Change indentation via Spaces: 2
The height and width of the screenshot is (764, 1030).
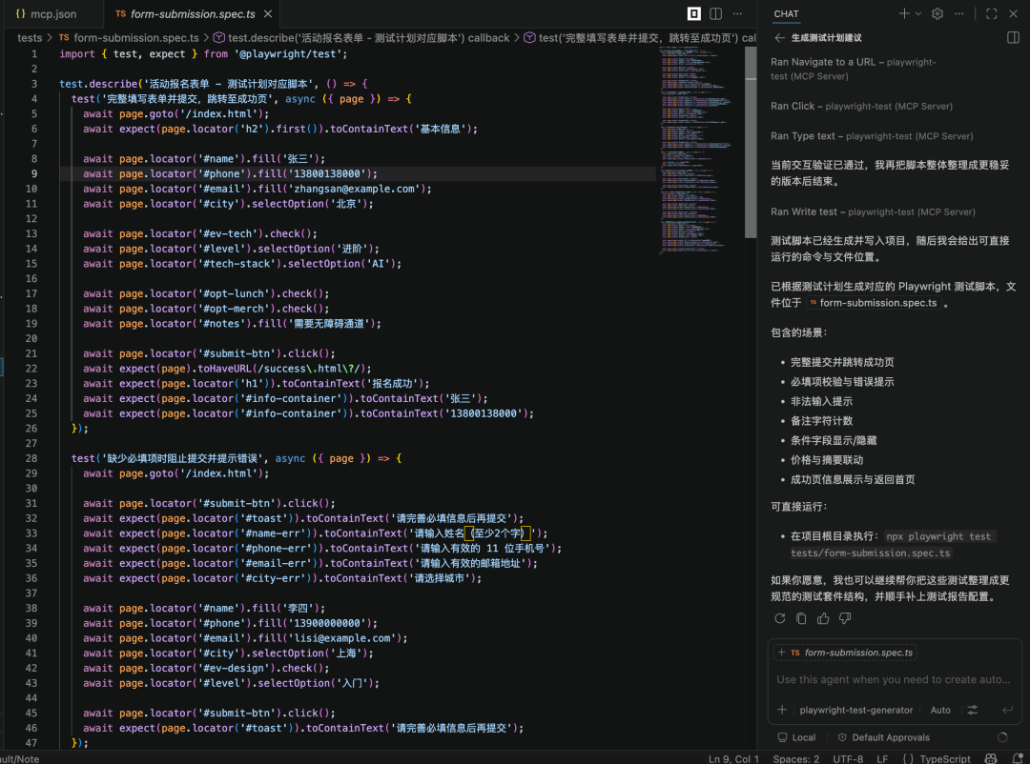[795, 758]
